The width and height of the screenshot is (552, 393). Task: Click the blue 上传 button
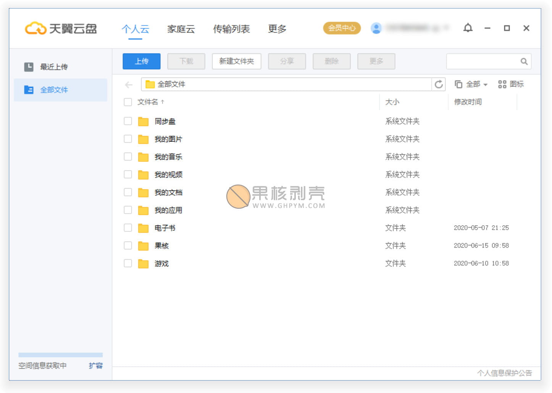[141, 61]
